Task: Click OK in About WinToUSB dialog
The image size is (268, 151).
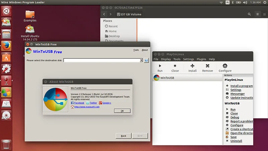Action: point(122,111)
